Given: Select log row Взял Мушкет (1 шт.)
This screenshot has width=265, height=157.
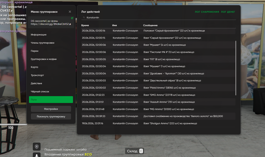Looking at the screenshot, I should click(x=158, y=66).
